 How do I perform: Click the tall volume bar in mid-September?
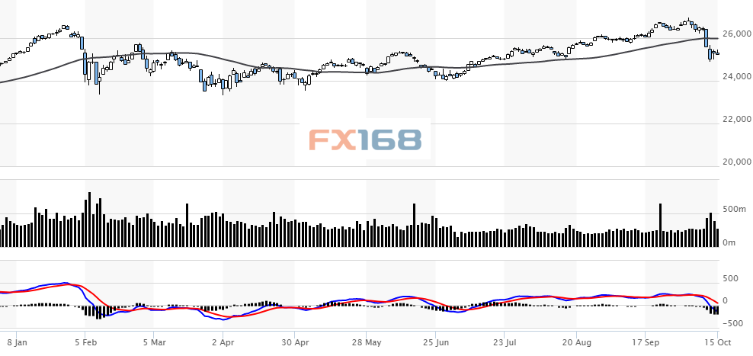pyautogui.click(x=660, y=225)
